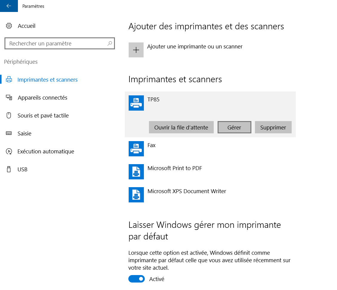Select the TP85 printer icon
337x290 pixels.
136,103
